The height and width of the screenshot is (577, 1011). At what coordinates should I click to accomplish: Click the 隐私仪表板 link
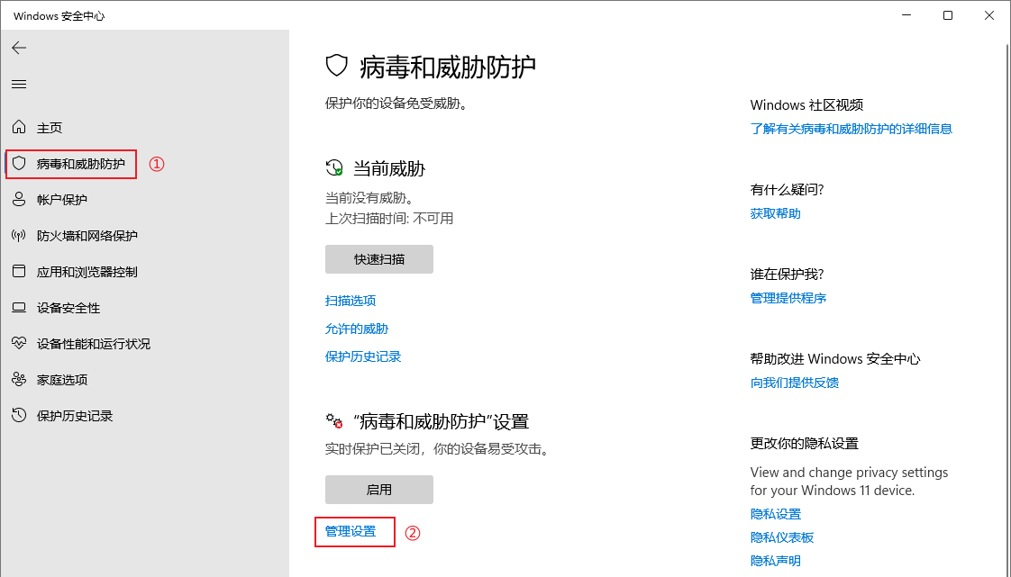tap(781, 537)
